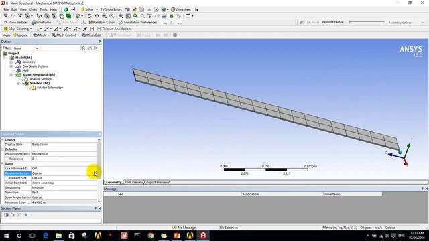Click Thicken Annotations
The height and width of the screenshot is (241, 429).
115,29
